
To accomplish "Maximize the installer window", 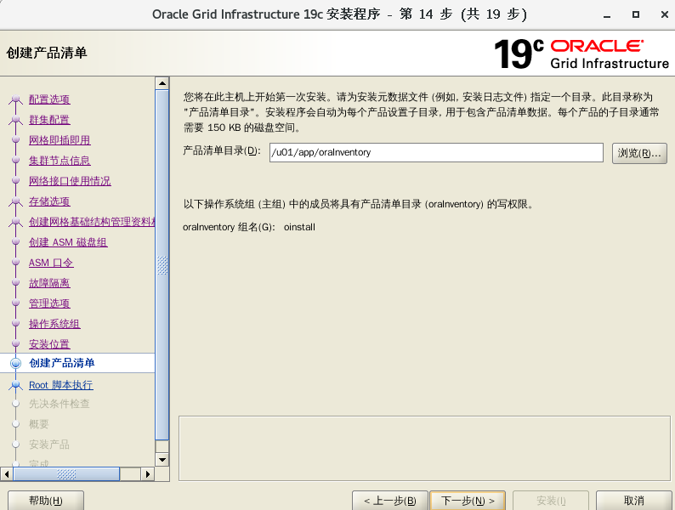I will 636,14.
